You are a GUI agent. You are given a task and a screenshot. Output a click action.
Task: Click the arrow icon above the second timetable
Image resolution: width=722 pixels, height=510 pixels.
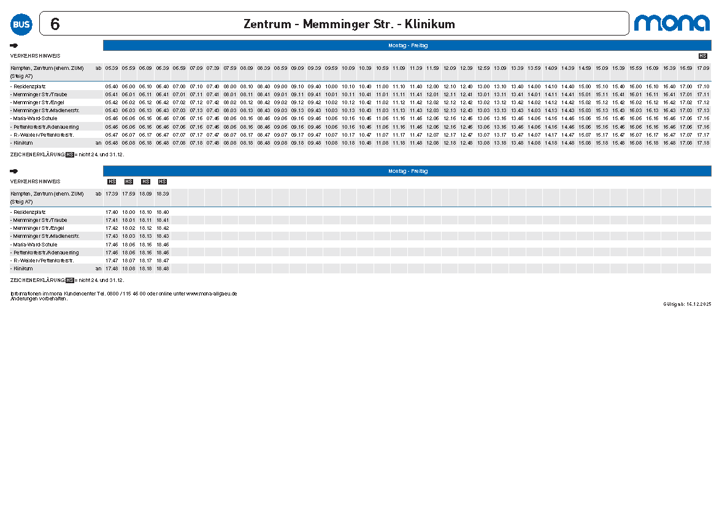tap(13, 171)
